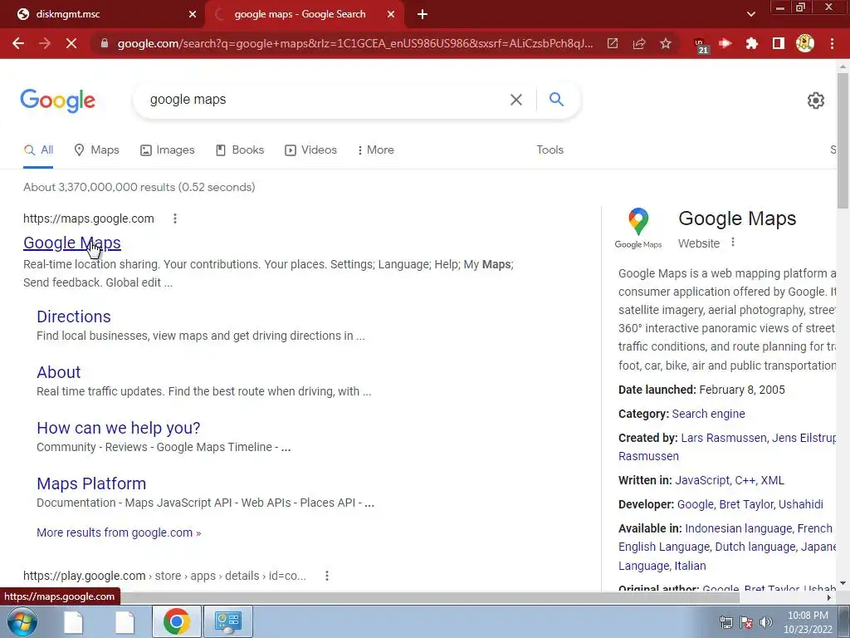Open options menu for play.google.com result

pos(326,576)
